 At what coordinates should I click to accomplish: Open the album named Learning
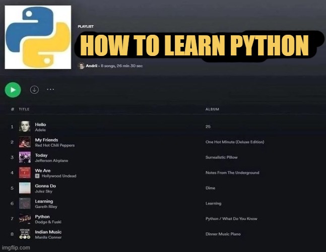(213, 203)
